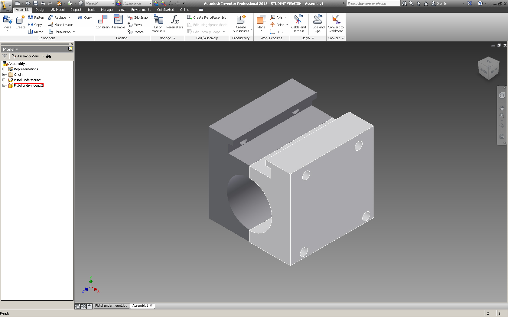Select the Assembly1 root node
The image size is (508, 317).
click(x=18, y=64)
